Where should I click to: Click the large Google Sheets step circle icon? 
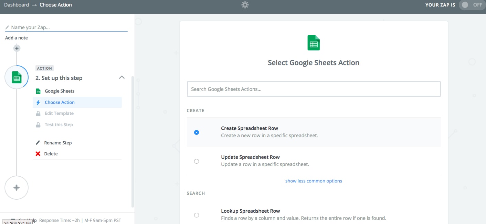pos(17,78)
